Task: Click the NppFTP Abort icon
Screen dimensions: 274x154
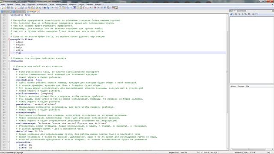Action: (249, 14)
